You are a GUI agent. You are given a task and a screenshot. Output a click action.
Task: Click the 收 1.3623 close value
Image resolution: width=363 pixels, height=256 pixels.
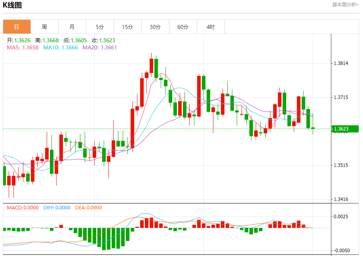coord(103,40)
